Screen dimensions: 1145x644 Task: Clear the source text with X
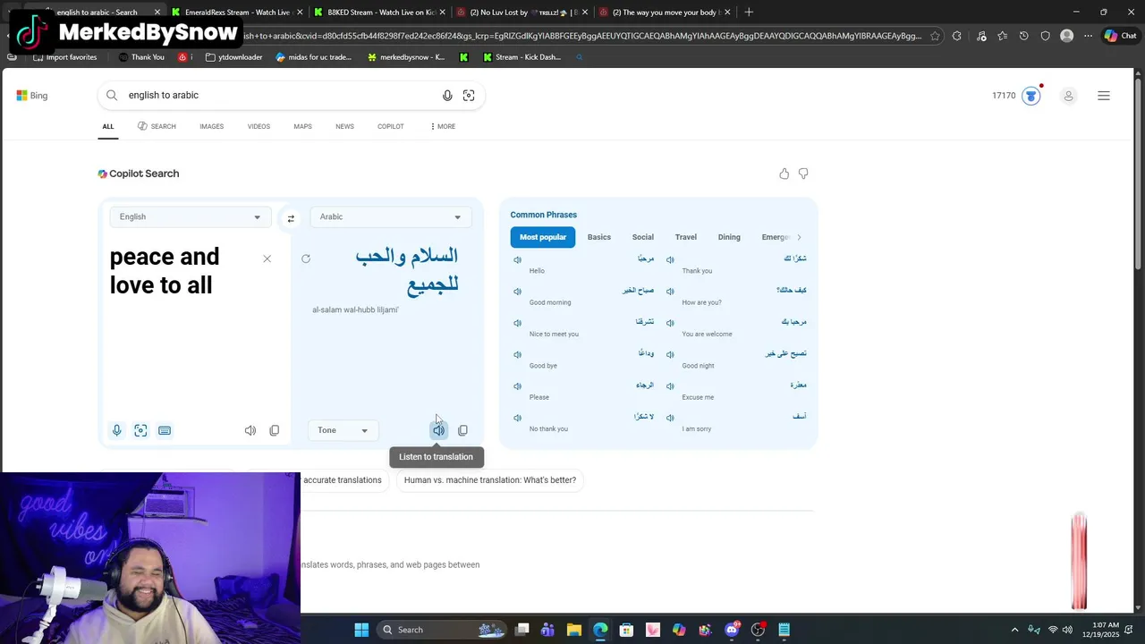click(x=267, y=258)
